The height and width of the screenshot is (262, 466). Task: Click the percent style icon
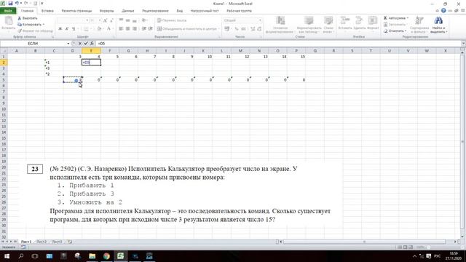237,29
